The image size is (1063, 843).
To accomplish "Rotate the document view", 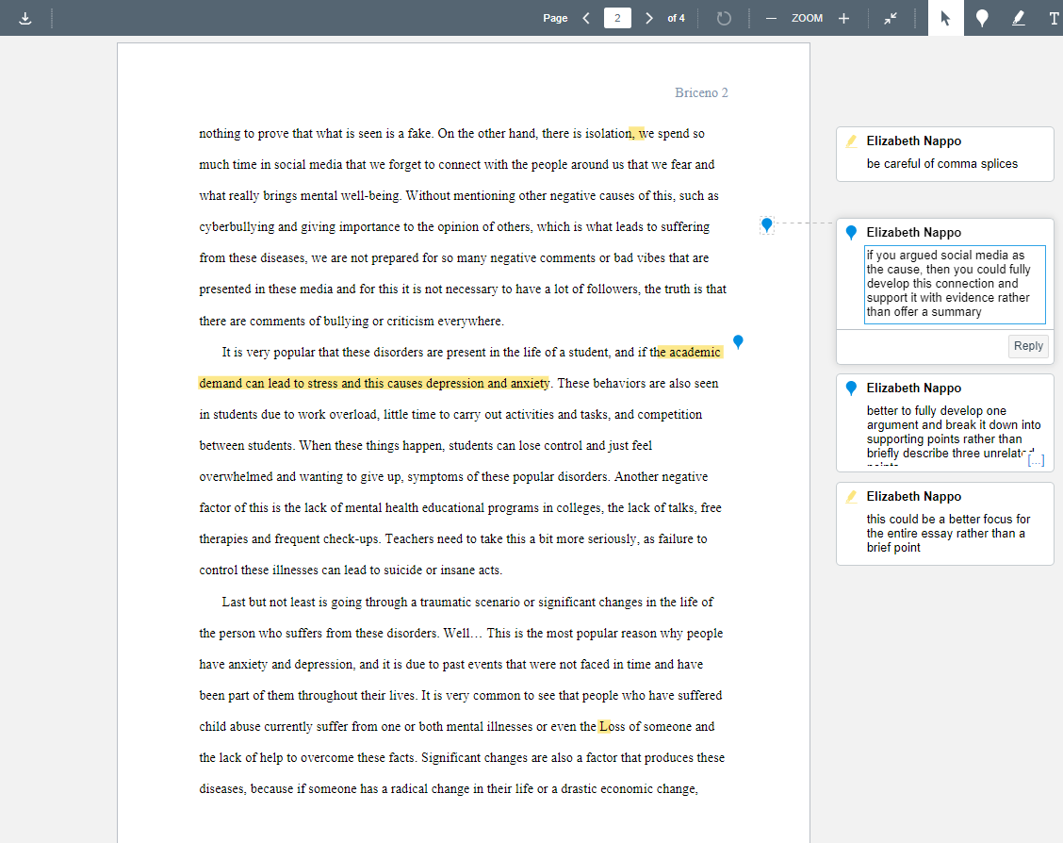I will click(724, 18).
